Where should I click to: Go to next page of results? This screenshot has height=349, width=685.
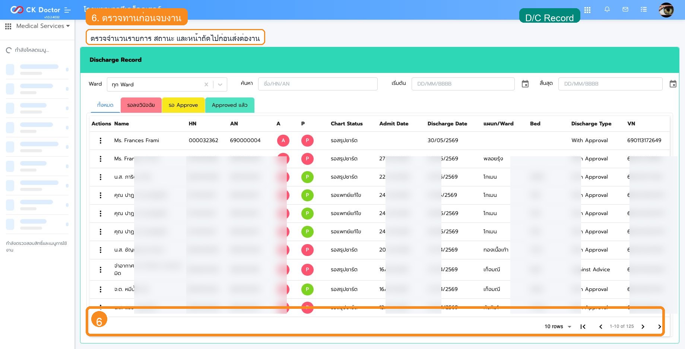click(x=643, y=327)
